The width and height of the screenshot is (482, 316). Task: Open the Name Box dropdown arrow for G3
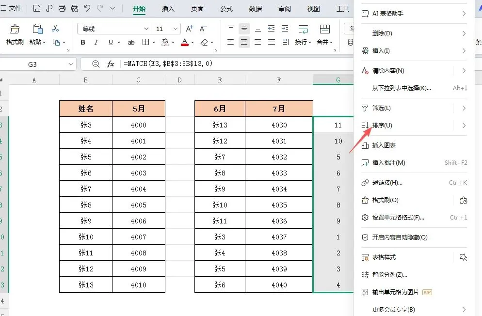click(x=71, y=64)
